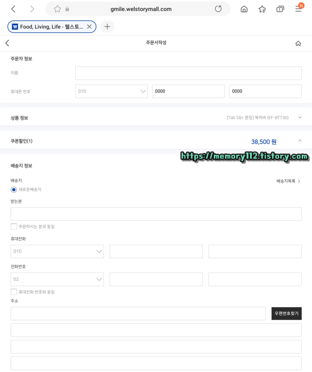
Task: Go back using the browser back arrow
Action: click(13, 9)
